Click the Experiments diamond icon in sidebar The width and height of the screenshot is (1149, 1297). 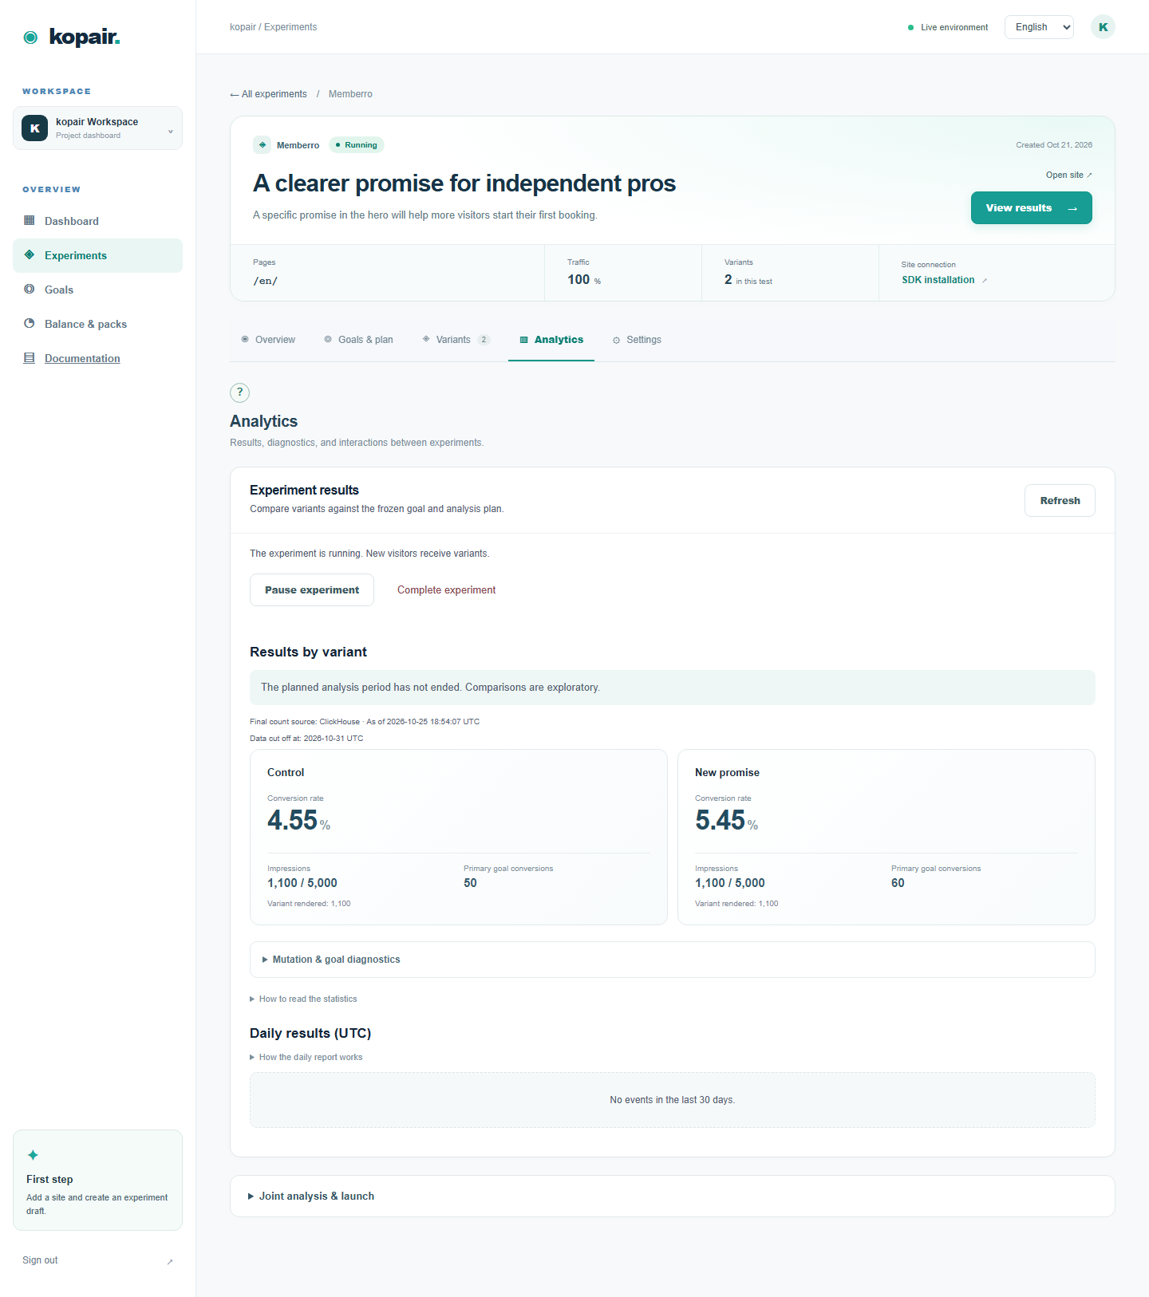click(30, 254)
